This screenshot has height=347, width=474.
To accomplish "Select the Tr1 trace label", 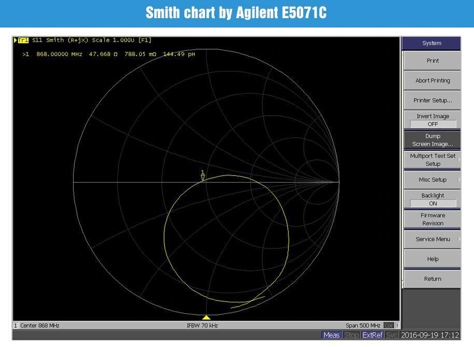I will (23, 40).
